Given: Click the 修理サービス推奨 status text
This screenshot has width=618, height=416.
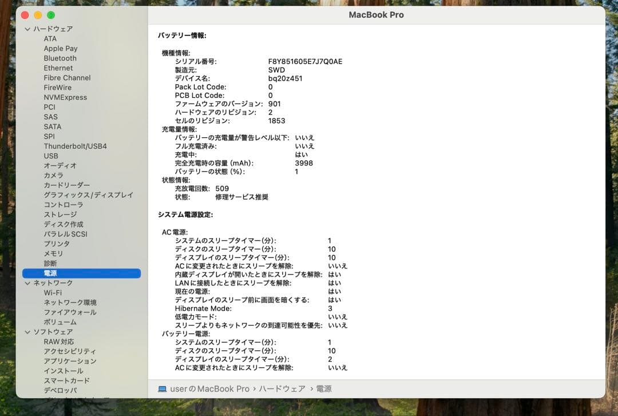Looking at the screenshot, I should click(241, 197).
